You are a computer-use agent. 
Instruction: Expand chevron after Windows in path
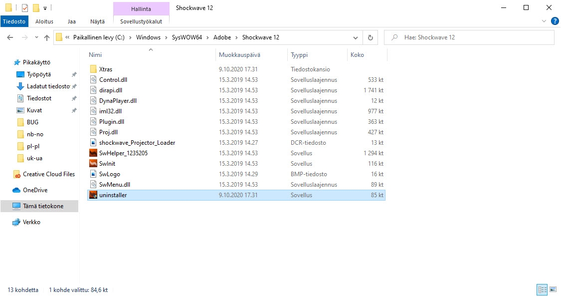[167, 37]
